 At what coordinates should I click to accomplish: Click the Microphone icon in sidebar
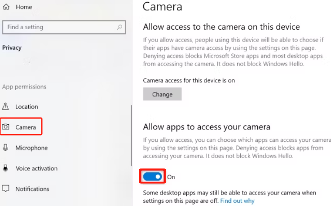[6, 148]
